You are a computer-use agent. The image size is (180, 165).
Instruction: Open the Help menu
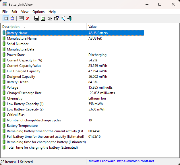click(52, 12)
